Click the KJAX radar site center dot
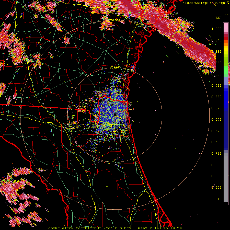This screenshot has height=230, width=230. click(115, 114)
